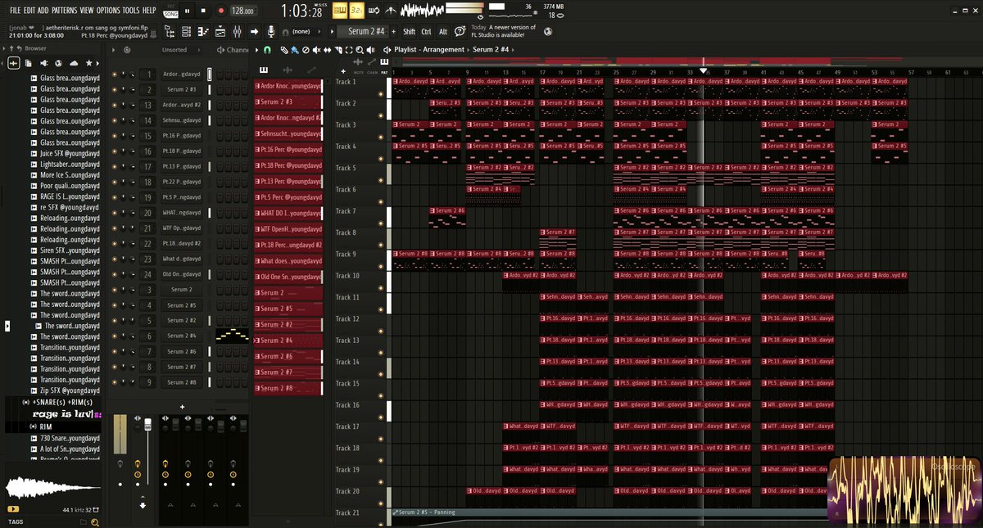This screenshot has height=528, width=983.
Task: Click the Browser search magnifier icon
Action: (x=95, y=521)
